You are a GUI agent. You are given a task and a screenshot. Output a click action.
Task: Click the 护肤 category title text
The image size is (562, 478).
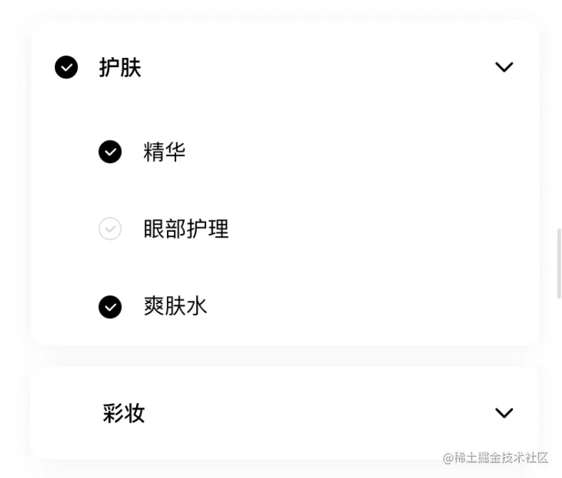tap(121, 67)
